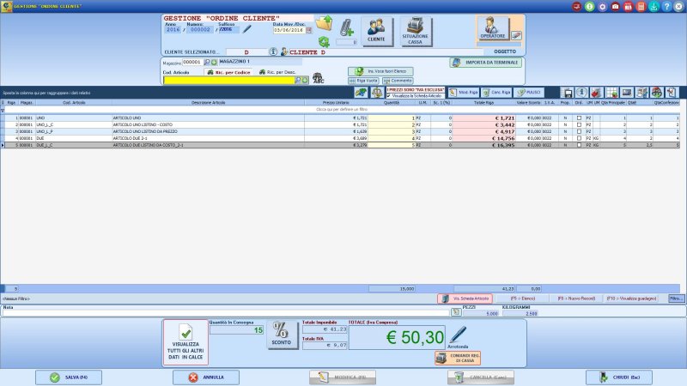Sort by Totale Riga column header

tap(483, 103)
